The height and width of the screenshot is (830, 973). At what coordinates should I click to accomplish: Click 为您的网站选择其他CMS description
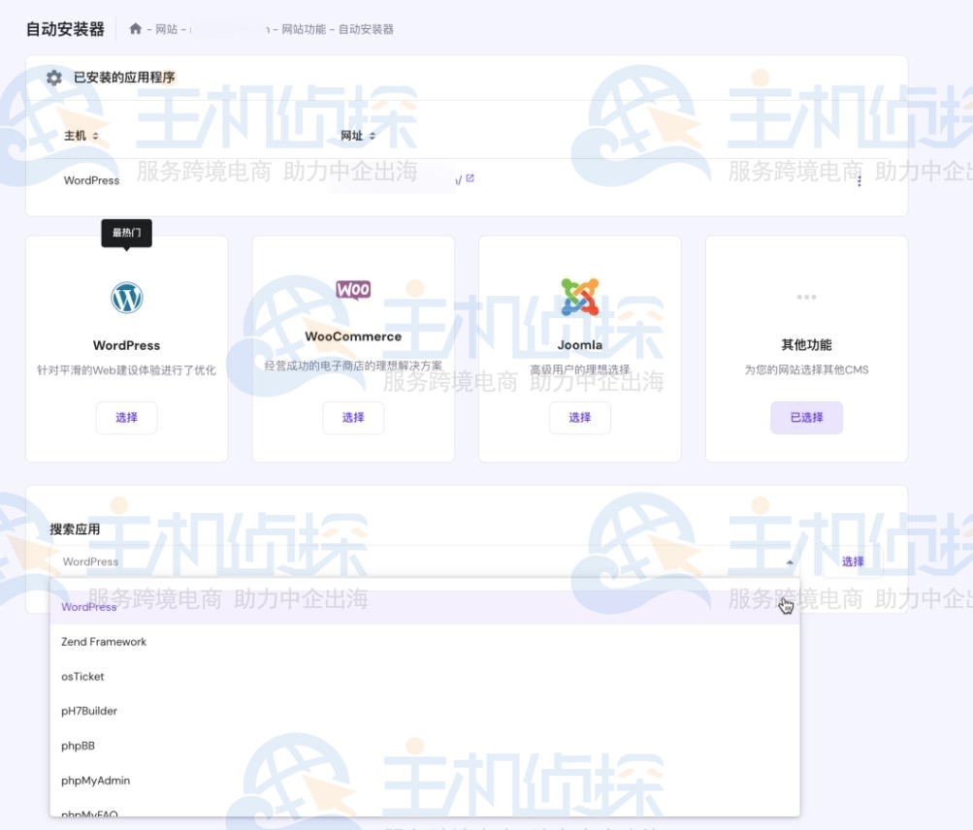[807, 369]
